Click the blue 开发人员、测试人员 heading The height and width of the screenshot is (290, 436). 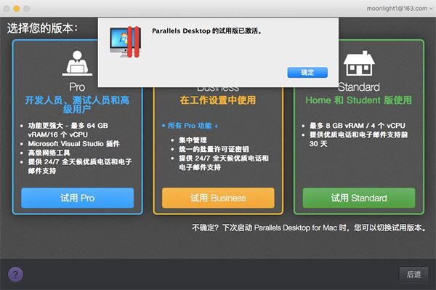[x=77, y=105]
